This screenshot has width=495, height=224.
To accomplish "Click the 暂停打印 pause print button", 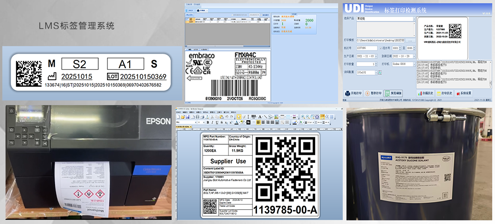I will tap(374, 93).
